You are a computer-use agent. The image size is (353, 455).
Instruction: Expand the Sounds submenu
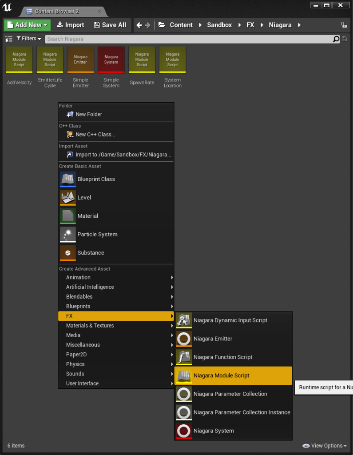(116, 374)
